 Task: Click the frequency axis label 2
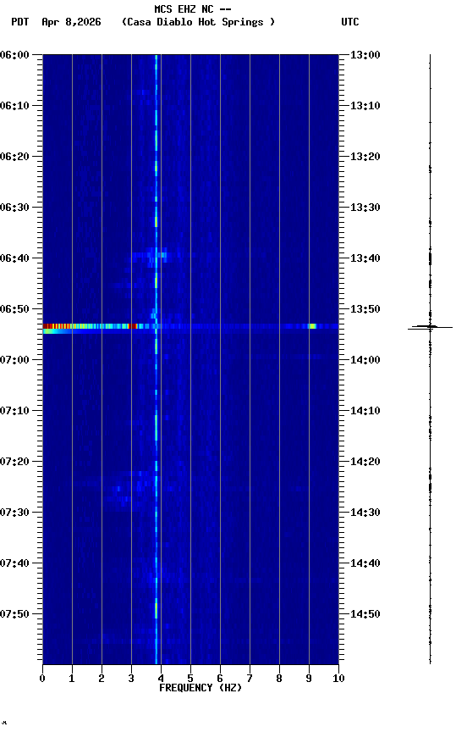(x=102, y=679)
